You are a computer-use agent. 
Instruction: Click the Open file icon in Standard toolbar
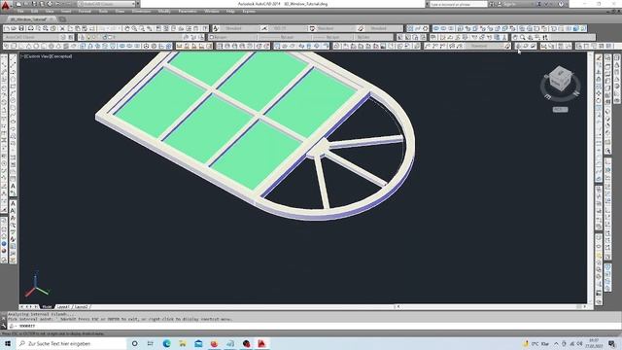pyautogui.click(x=14, y=28)
